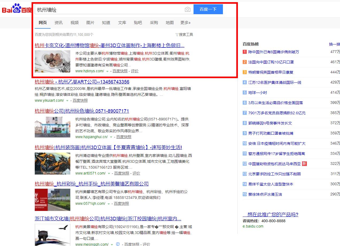Open hot item 蔡徐坤点评冰清玉洁
Screen dimensions: 340x246
[265, 194]
